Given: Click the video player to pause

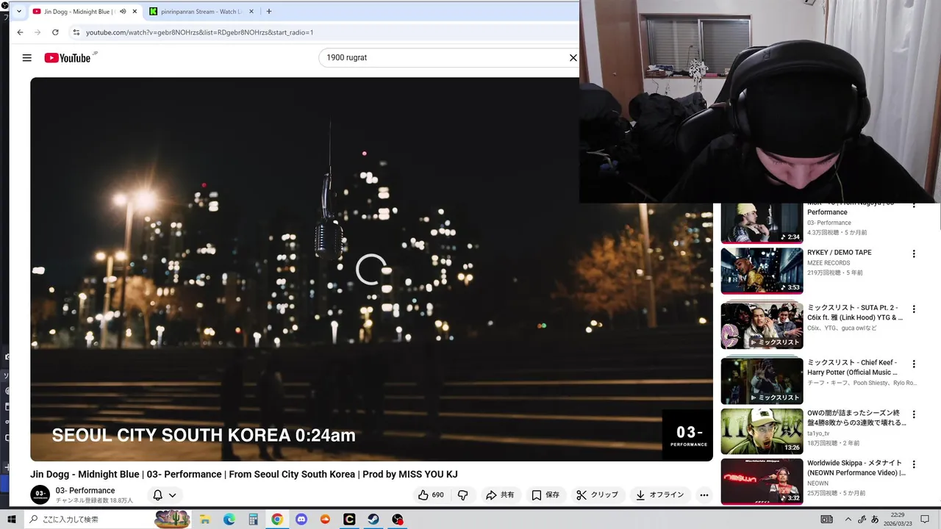Looking at the screenshot, I should pos(371,269).
